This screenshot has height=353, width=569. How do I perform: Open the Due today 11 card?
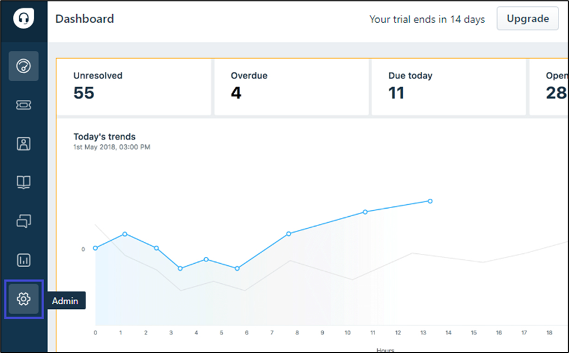pyautogui.click(x=449, y=87)
